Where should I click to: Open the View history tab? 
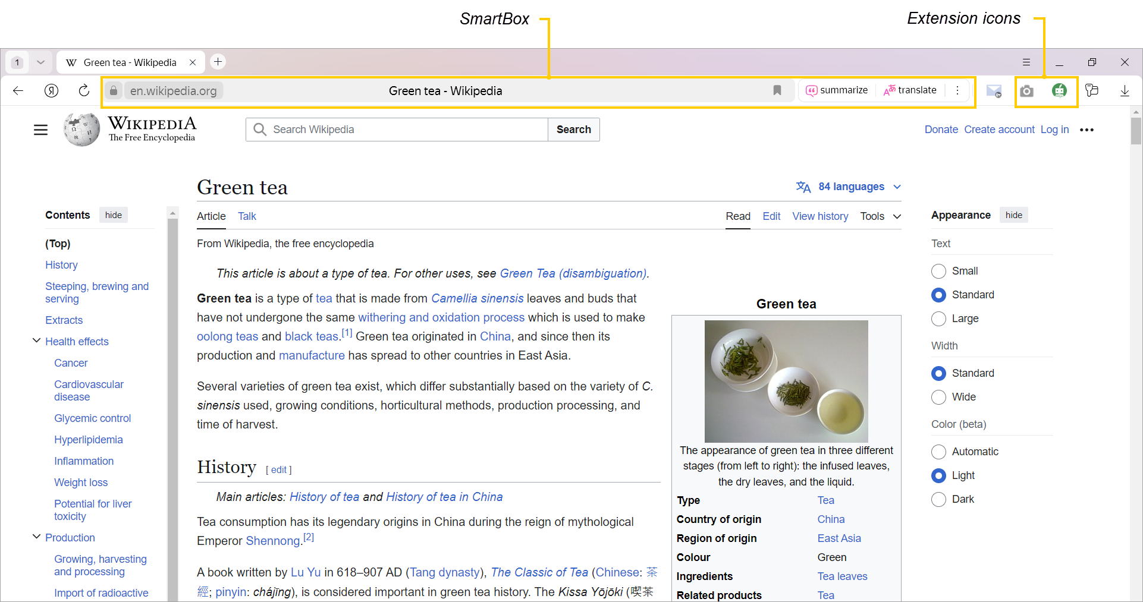pyautogui.click(x=820, y=216)
